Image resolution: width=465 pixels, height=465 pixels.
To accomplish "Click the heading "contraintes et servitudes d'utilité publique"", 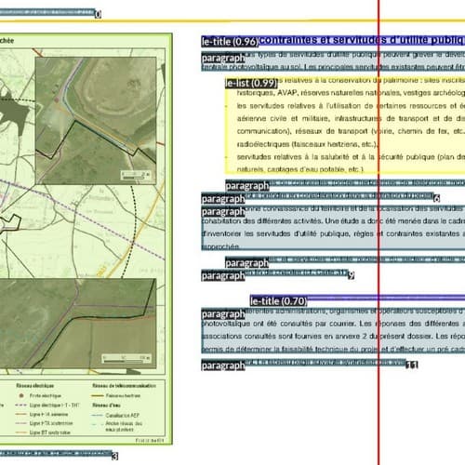I will [362, 40].
